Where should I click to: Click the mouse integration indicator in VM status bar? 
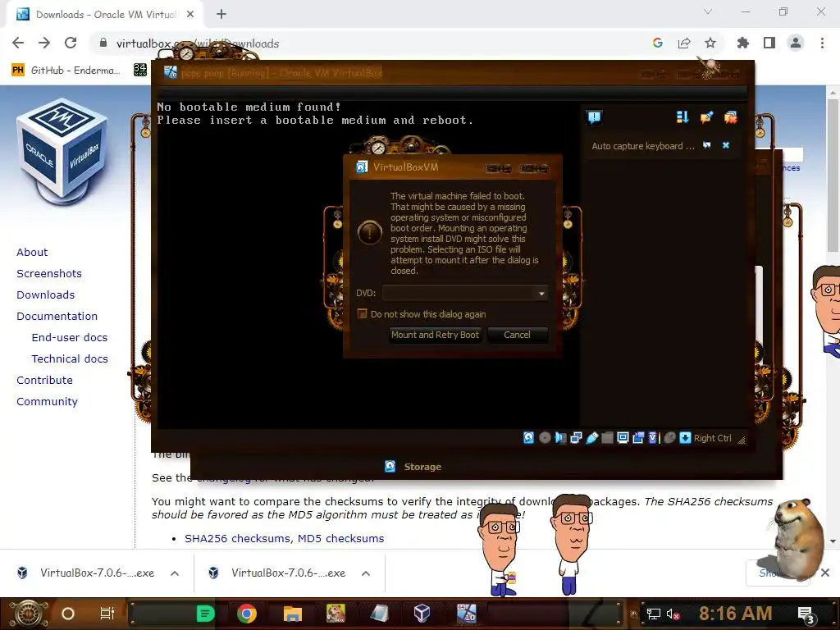pos(669,438)
